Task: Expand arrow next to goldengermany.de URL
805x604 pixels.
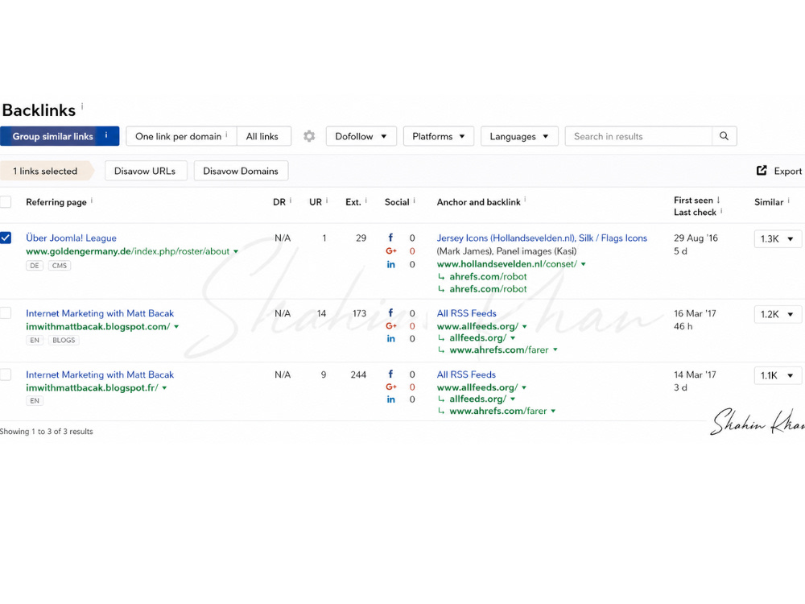Action: point(236,251)
